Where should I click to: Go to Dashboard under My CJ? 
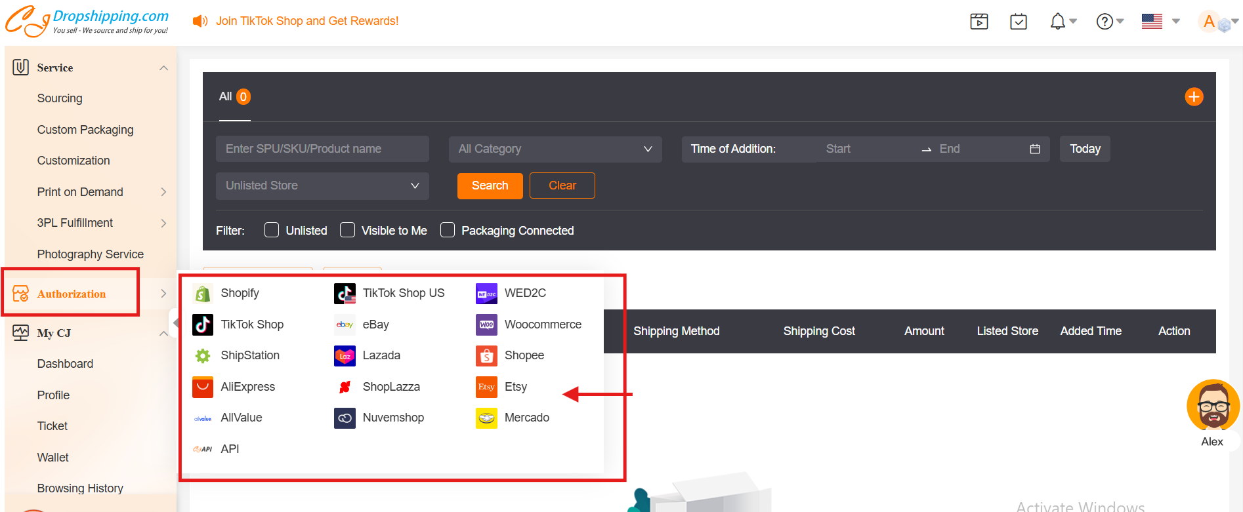(x=65, y=364)
